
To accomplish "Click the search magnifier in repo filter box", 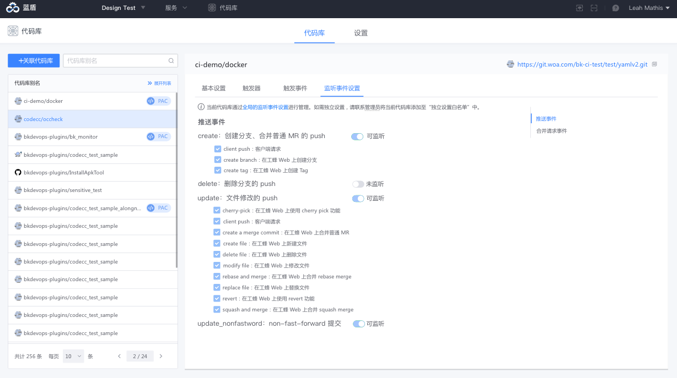I will tap(171, 61).
